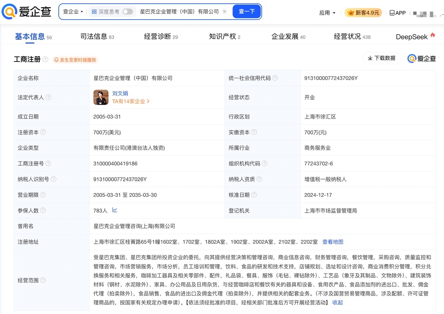Open the trend chart icon next to 783人
Screen dimensions: 444x314
[114, 210]
